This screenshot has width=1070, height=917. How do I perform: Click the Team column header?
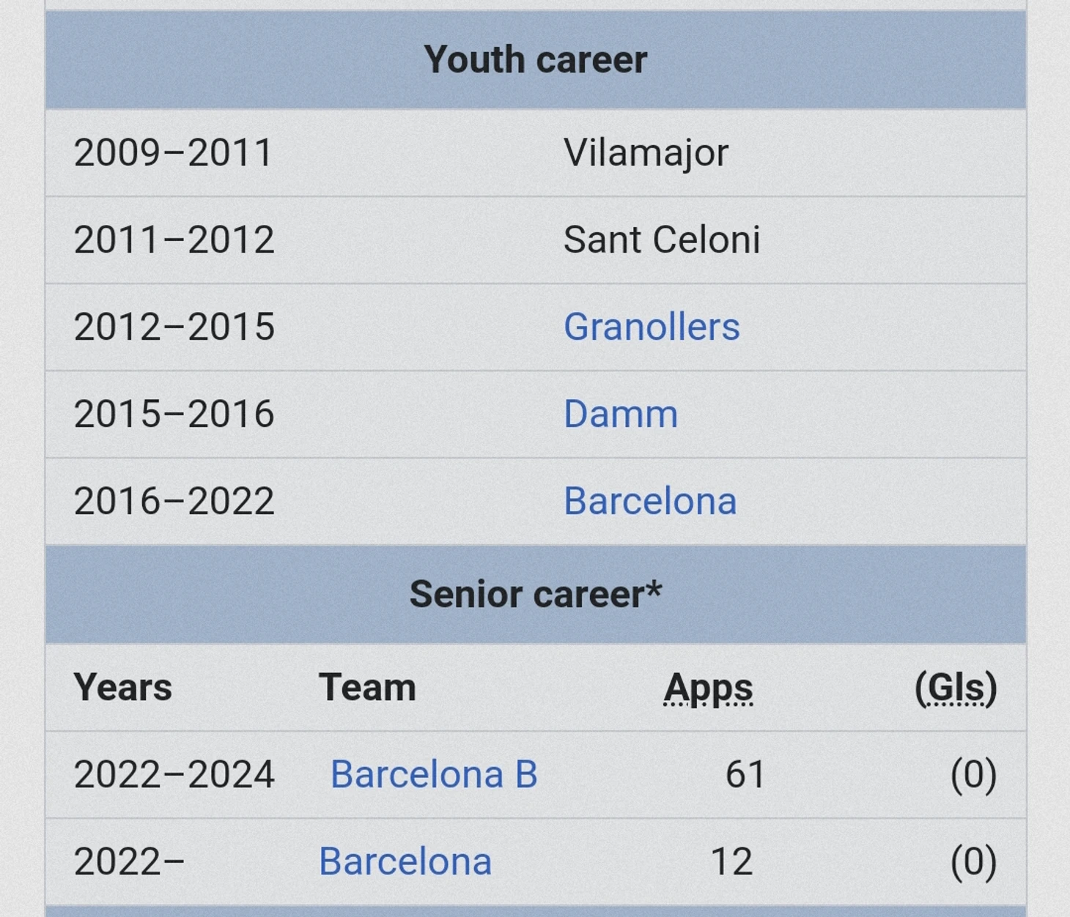click(x=367, y=688)
